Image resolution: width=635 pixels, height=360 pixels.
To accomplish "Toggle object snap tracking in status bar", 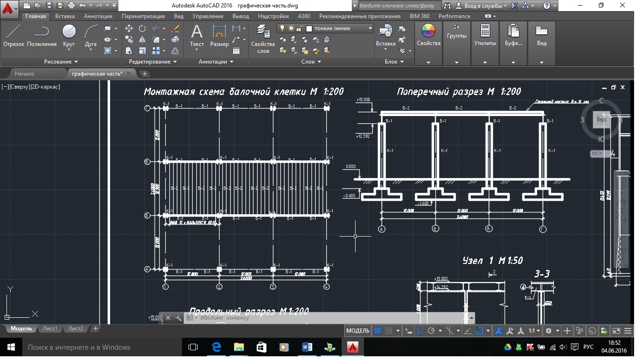I will (x=468, y=331).
